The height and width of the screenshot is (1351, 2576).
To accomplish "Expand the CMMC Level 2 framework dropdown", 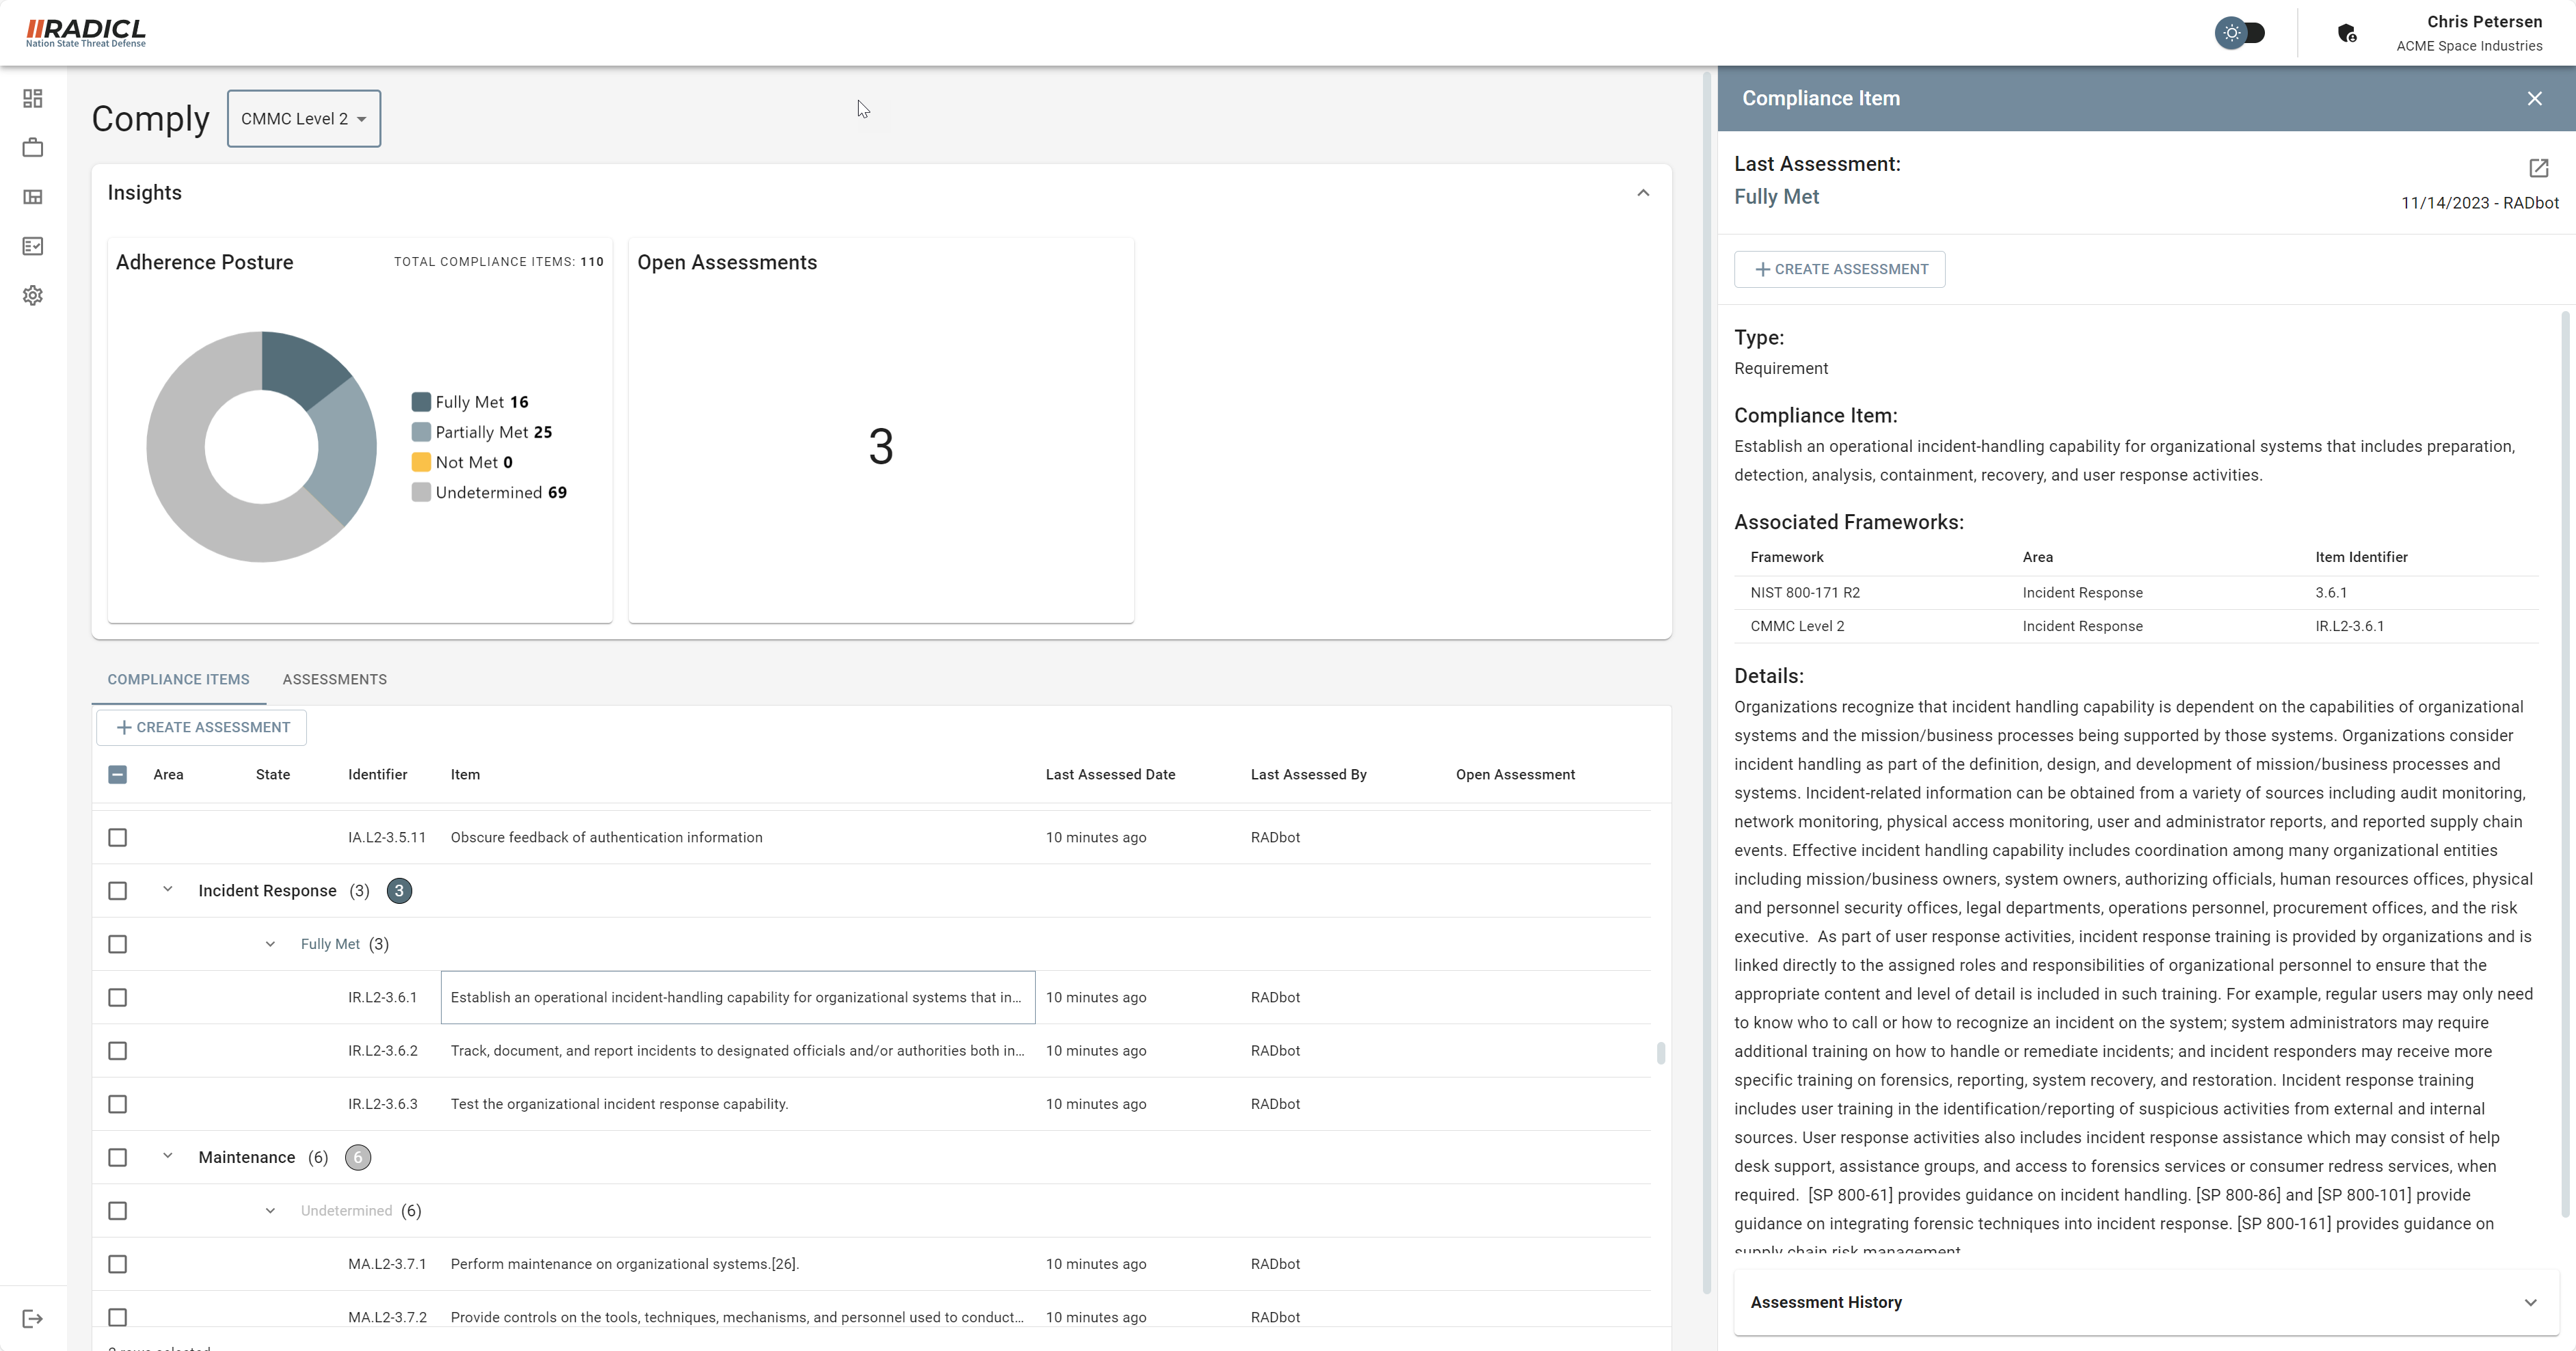I will point(304,118).
